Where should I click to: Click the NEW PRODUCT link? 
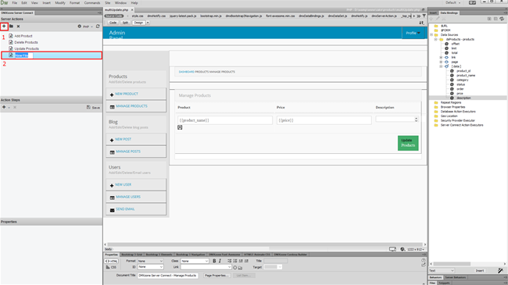[127, 94]
